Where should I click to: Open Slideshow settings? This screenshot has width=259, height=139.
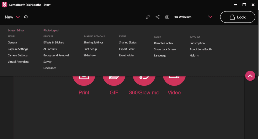click(x=90, y=55)
